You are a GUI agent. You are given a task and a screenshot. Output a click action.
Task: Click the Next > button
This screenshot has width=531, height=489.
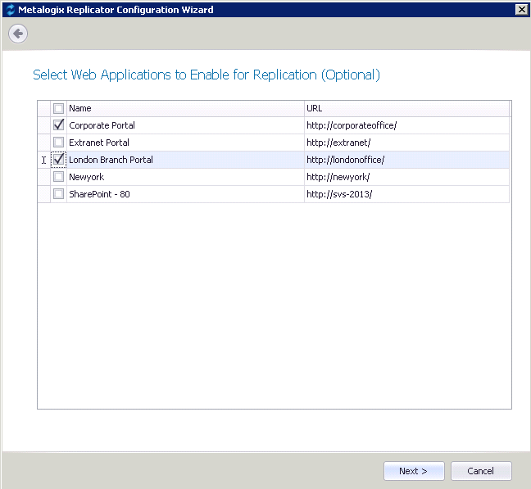(414, 471)
